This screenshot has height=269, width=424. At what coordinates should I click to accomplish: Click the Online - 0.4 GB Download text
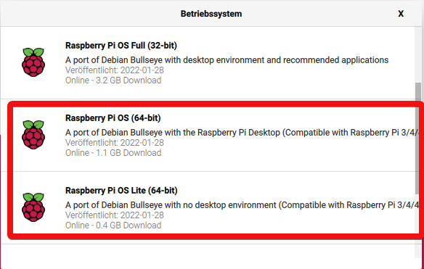(113, 225)
